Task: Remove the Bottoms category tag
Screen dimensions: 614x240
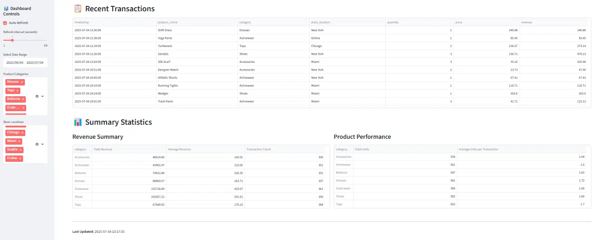Action: [24, 99]
